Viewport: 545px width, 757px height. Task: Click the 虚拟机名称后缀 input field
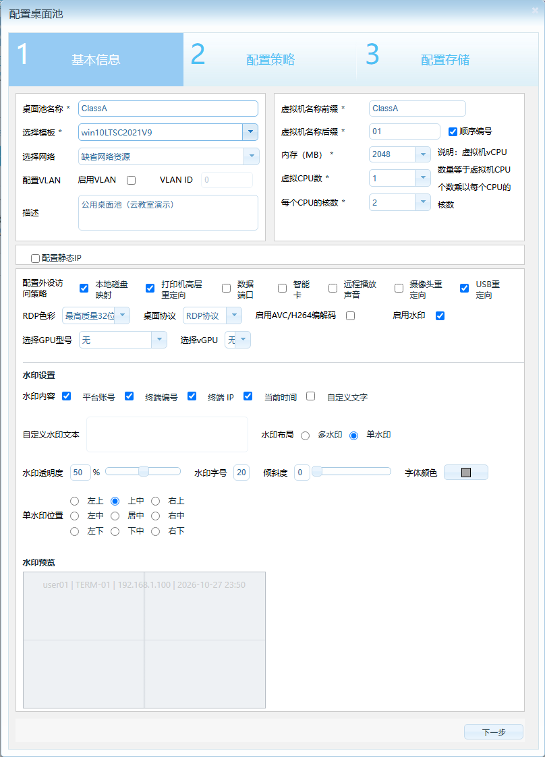(x=405, y=131)
